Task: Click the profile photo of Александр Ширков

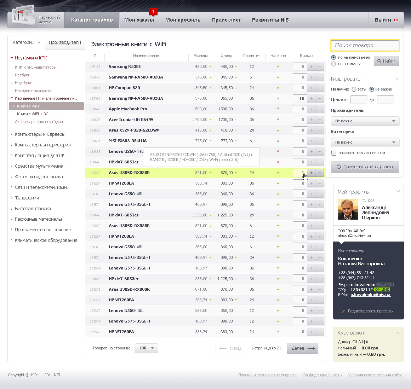Action: [348, 209]
